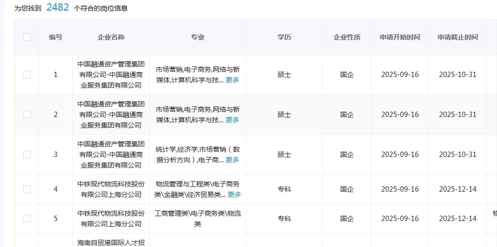The height and width of the screenshot is (247, 497).
Task: Expand 更多 in row 1 majors
Action: click(232, 80)
